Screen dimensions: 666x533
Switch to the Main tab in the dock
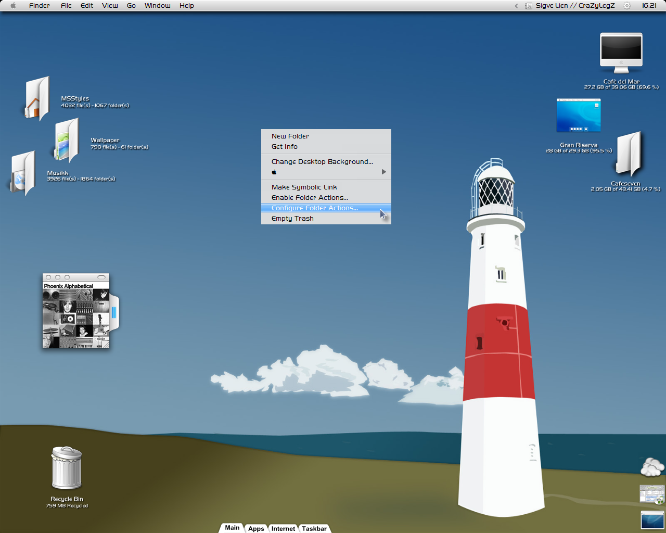click(x=232, y=528)
